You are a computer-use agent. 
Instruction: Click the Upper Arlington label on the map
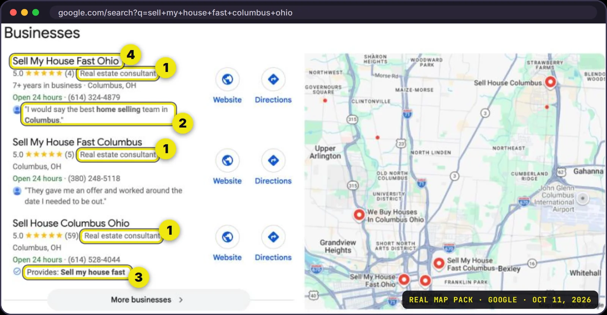point(325,152)
